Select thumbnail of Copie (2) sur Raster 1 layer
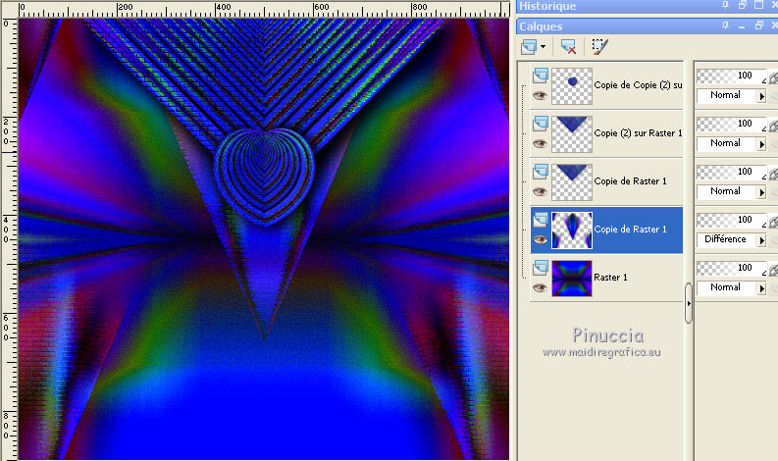Viewport: 778px width, 461px height. point(572,134)
